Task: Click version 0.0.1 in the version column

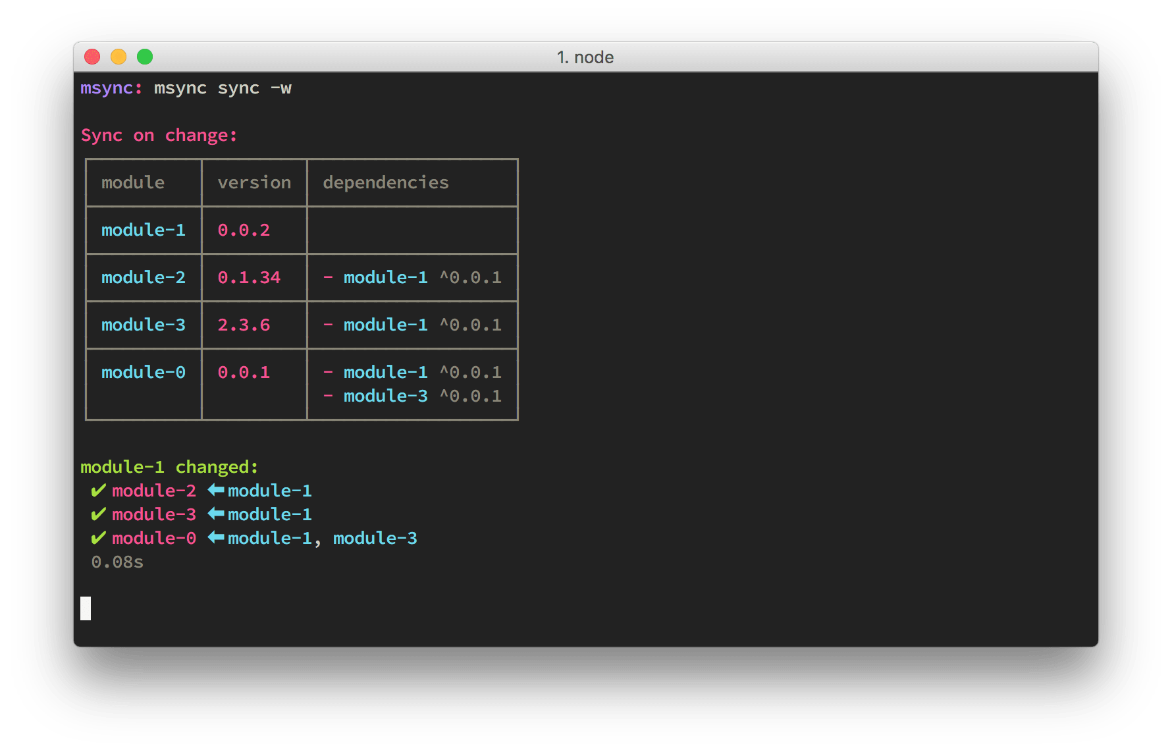Action: [x=244, y=372]
